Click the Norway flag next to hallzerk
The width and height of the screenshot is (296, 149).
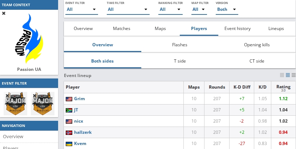69,133
